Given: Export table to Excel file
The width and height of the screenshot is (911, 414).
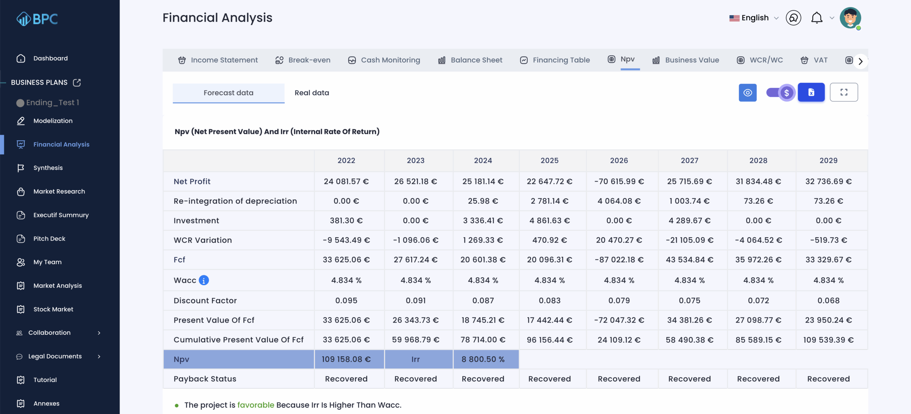Looking at the screenshot, I should click(x=811, y=92).
